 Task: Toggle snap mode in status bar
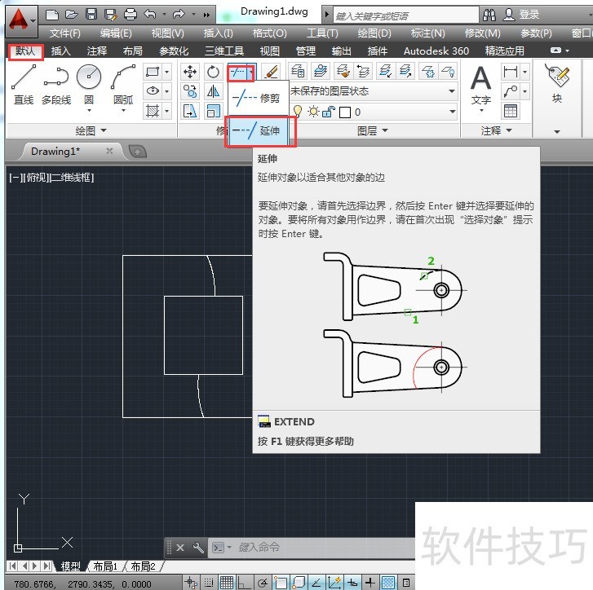[208, 583]
